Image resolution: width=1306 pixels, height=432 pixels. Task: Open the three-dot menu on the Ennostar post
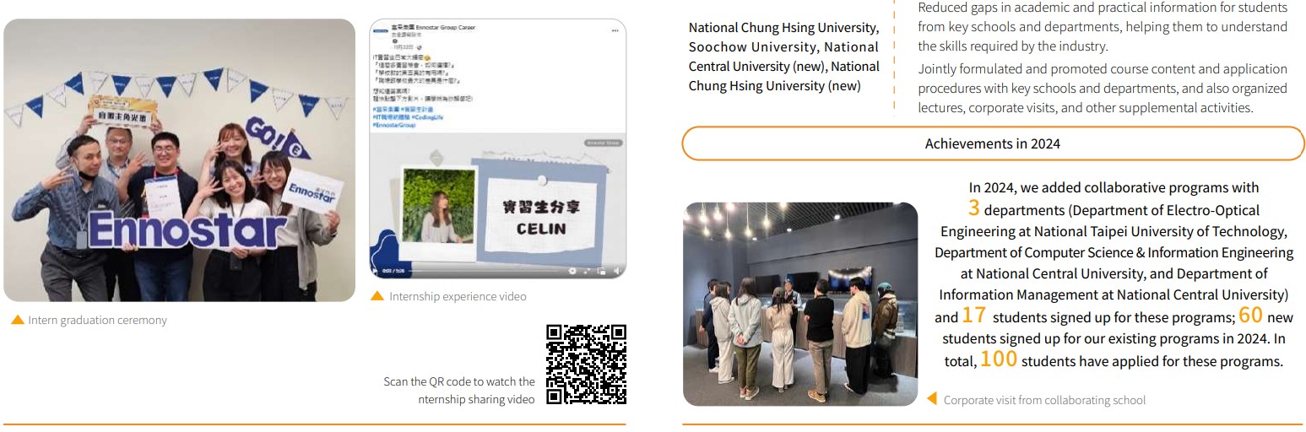click(614, 30)
